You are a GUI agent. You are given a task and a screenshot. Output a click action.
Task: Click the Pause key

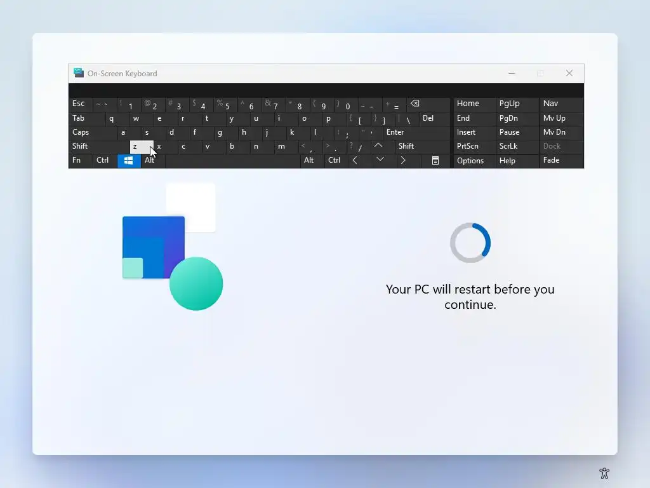[517, 132]
